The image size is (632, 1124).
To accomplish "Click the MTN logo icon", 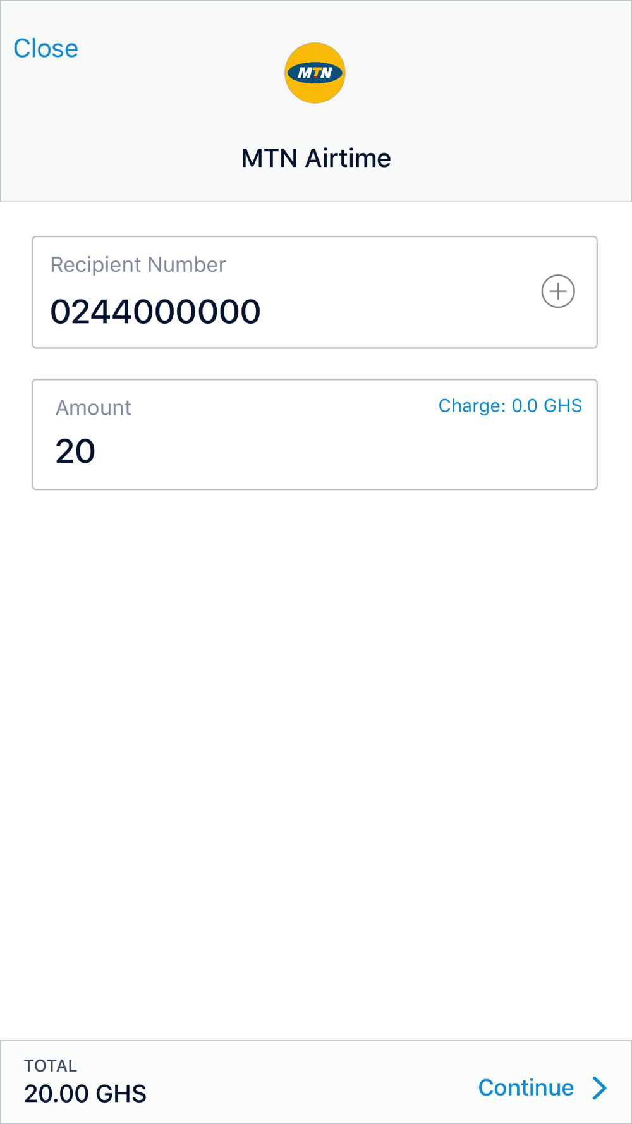I will (315, 73).
